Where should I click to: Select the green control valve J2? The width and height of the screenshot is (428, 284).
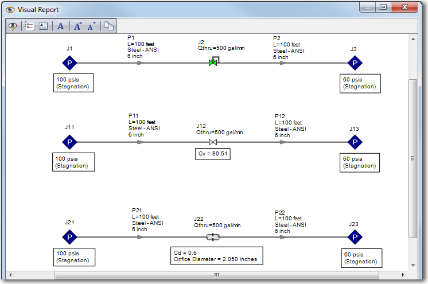tap(213, 63)
